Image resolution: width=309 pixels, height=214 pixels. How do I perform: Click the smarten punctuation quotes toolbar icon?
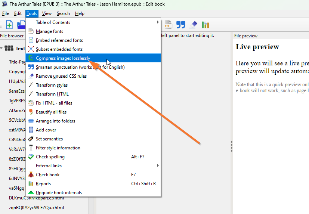pos(181,25)
